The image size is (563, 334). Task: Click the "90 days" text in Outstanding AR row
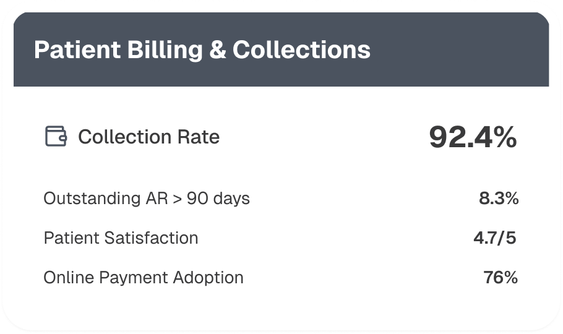pos(218,199)
